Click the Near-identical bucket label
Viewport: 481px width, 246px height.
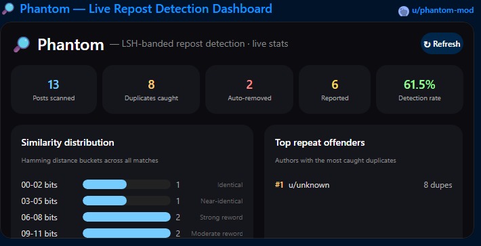coord(222,201)
